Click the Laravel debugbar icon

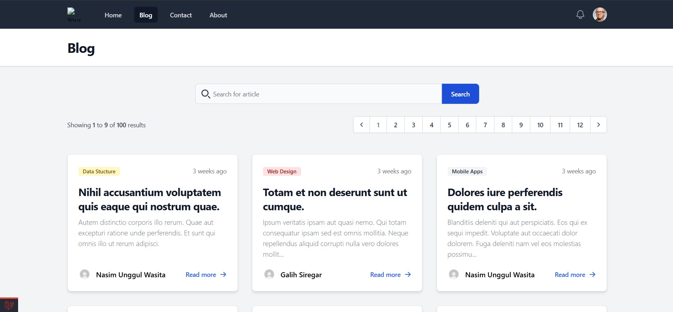pyautogui.click(x=9, y=305)
